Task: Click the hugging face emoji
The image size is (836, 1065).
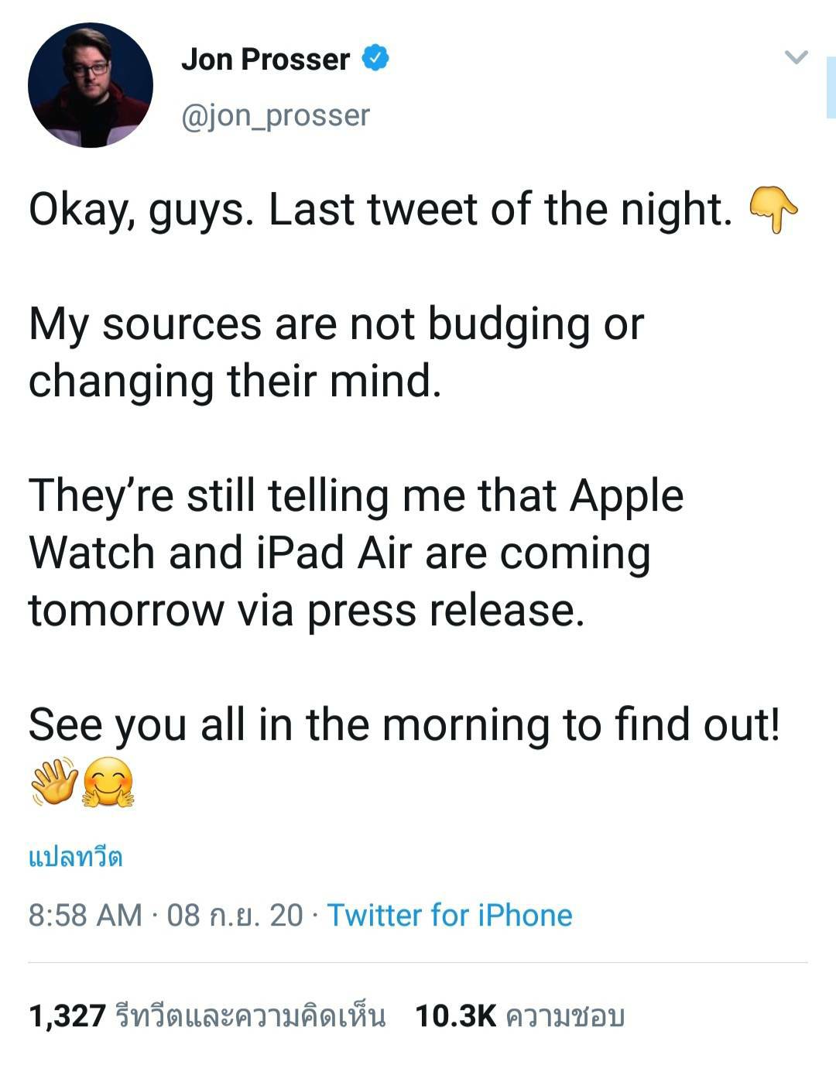Action: click(x=108, y=783)
